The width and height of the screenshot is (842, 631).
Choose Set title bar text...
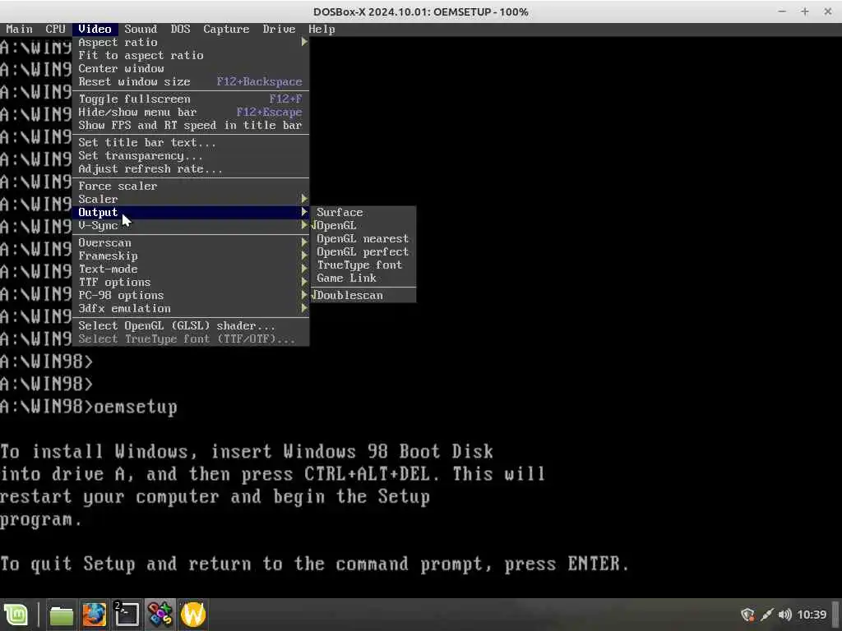(x=191, y=142)
